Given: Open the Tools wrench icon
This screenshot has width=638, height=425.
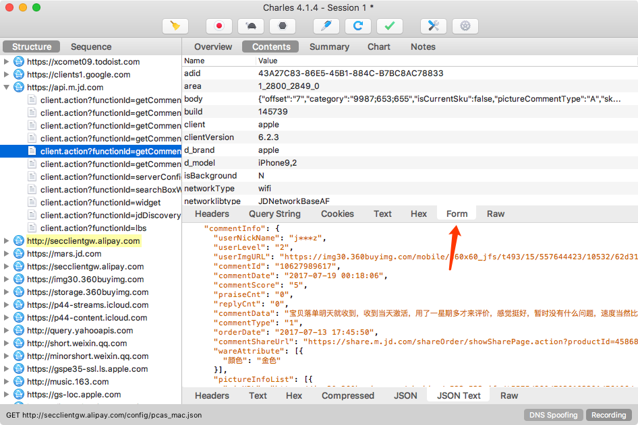Looking at the screenshot, I should point(434,26).
